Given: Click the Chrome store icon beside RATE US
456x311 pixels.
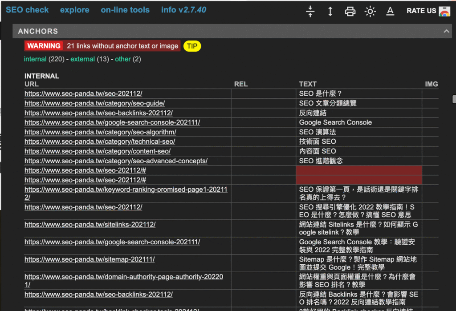Looking at the screenshot, I should coord(444,11).
